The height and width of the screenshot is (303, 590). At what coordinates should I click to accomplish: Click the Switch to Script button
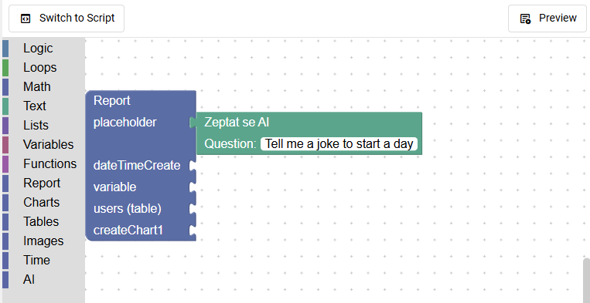67,19
